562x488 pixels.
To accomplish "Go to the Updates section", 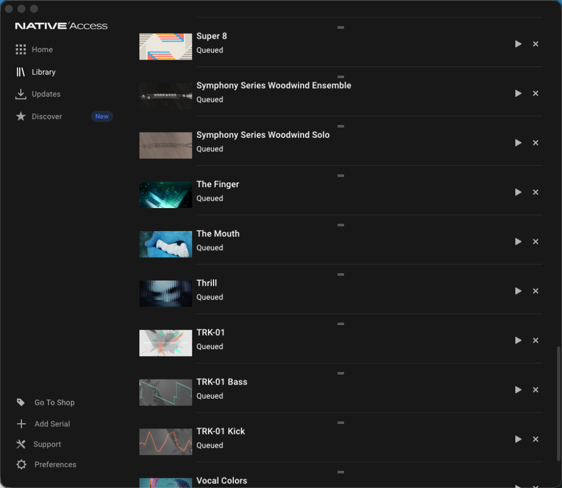I will point(38,94).
